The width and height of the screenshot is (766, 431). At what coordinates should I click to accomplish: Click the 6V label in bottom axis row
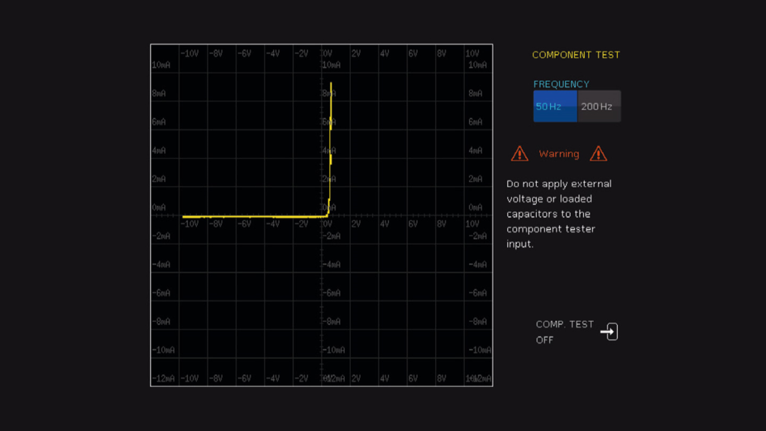coord(413,378)
